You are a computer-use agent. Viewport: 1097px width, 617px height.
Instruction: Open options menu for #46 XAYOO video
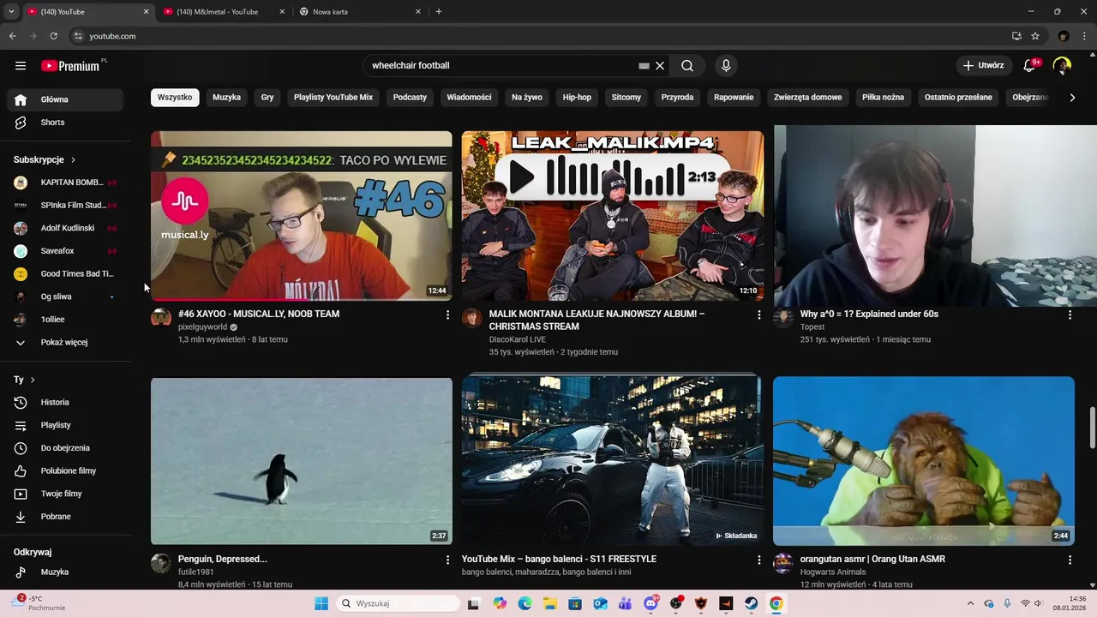pyautogui.click(x=447, y=315)
